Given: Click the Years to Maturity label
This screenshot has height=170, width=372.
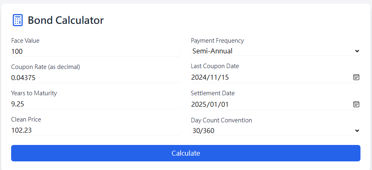Looking at the screenshot, I should [x=34, y=93].
